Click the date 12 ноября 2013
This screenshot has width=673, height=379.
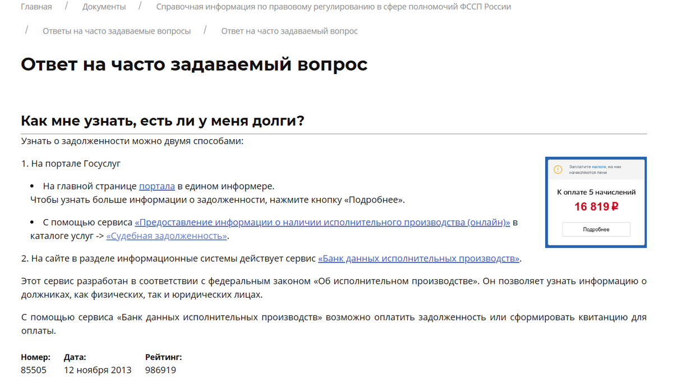[98, 370]
